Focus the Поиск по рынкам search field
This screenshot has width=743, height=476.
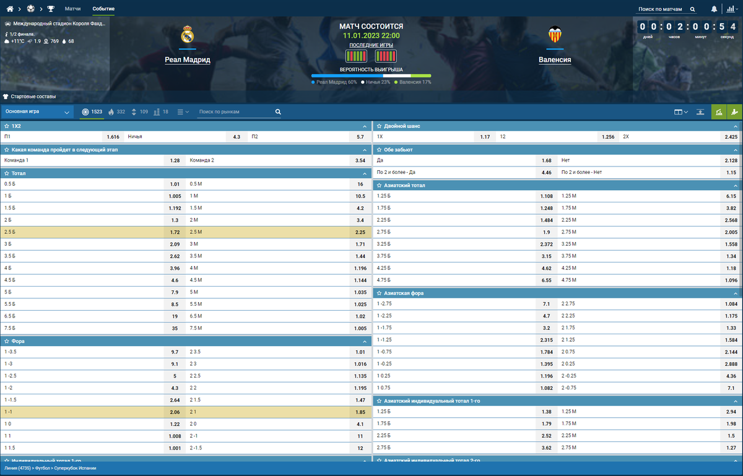[x=235, y=112]
